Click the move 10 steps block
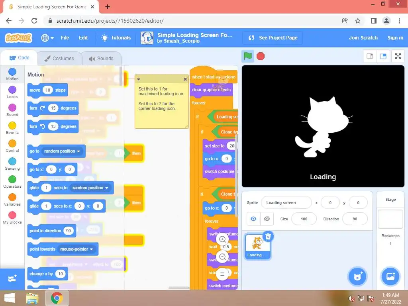Screen dimensions: 408x306 click(x=47, y=90)
